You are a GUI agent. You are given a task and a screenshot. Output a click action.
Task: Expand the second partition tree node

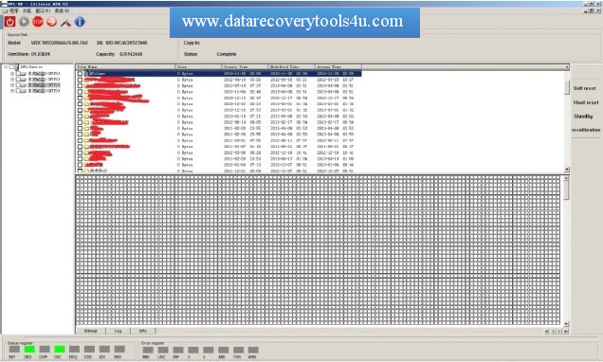click(12, 80)
